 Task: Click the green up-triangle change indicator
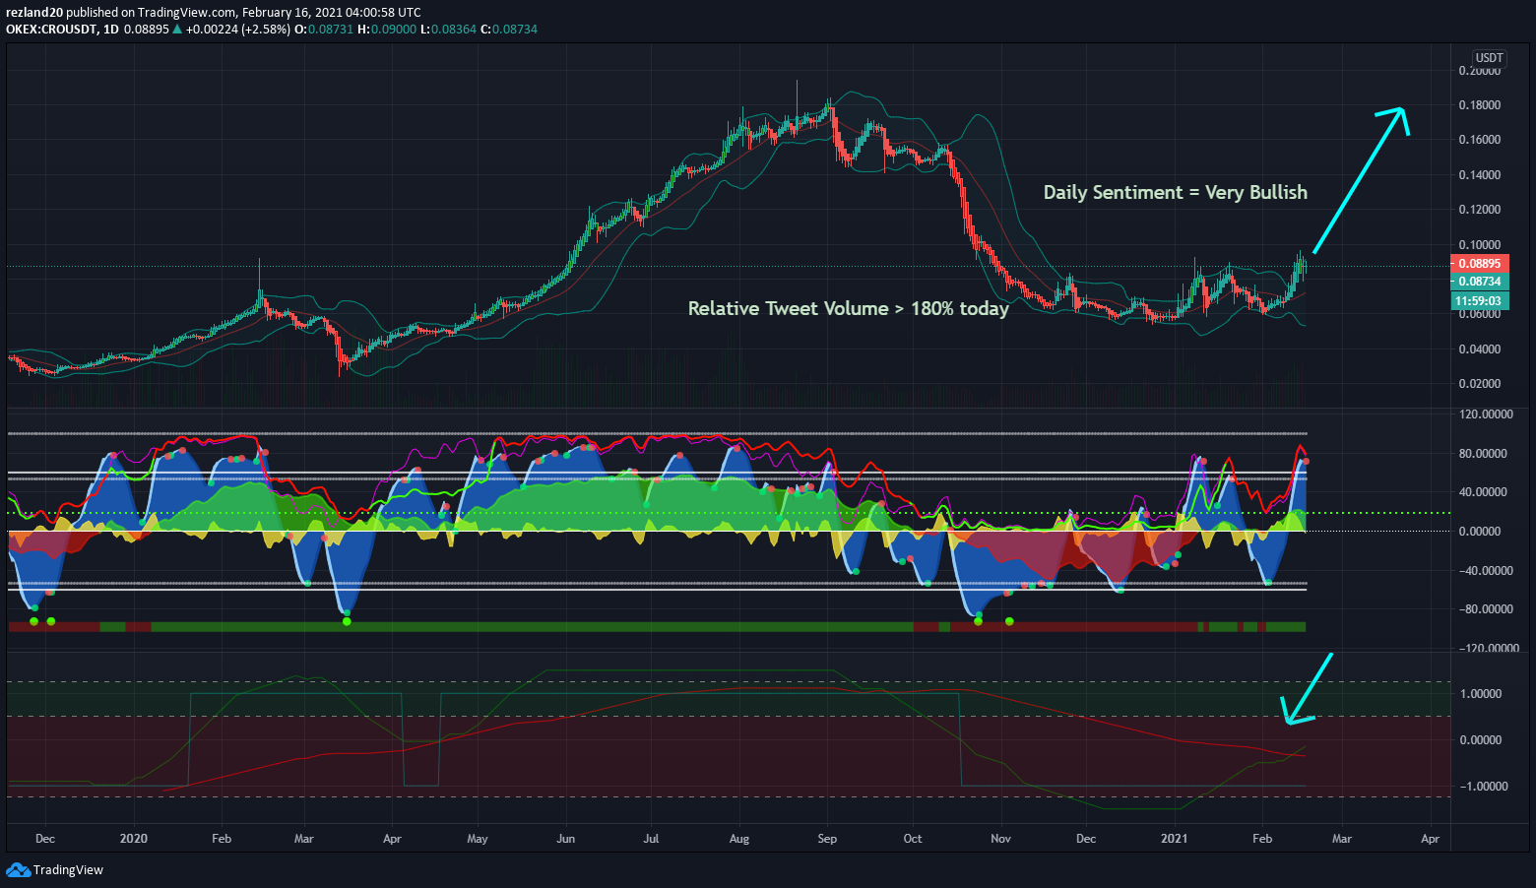[177, 30]
